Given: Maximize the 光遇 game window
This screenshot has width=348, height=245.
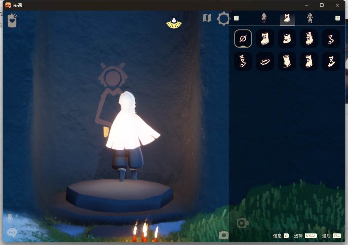Looking at the screenshot, I should 321,5.
